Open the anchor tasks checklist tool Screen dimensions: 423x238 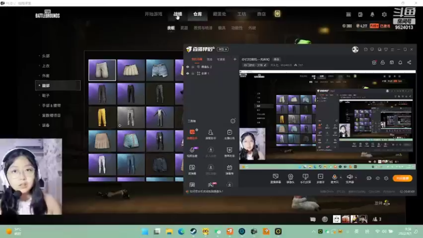[x=229, y=134]
